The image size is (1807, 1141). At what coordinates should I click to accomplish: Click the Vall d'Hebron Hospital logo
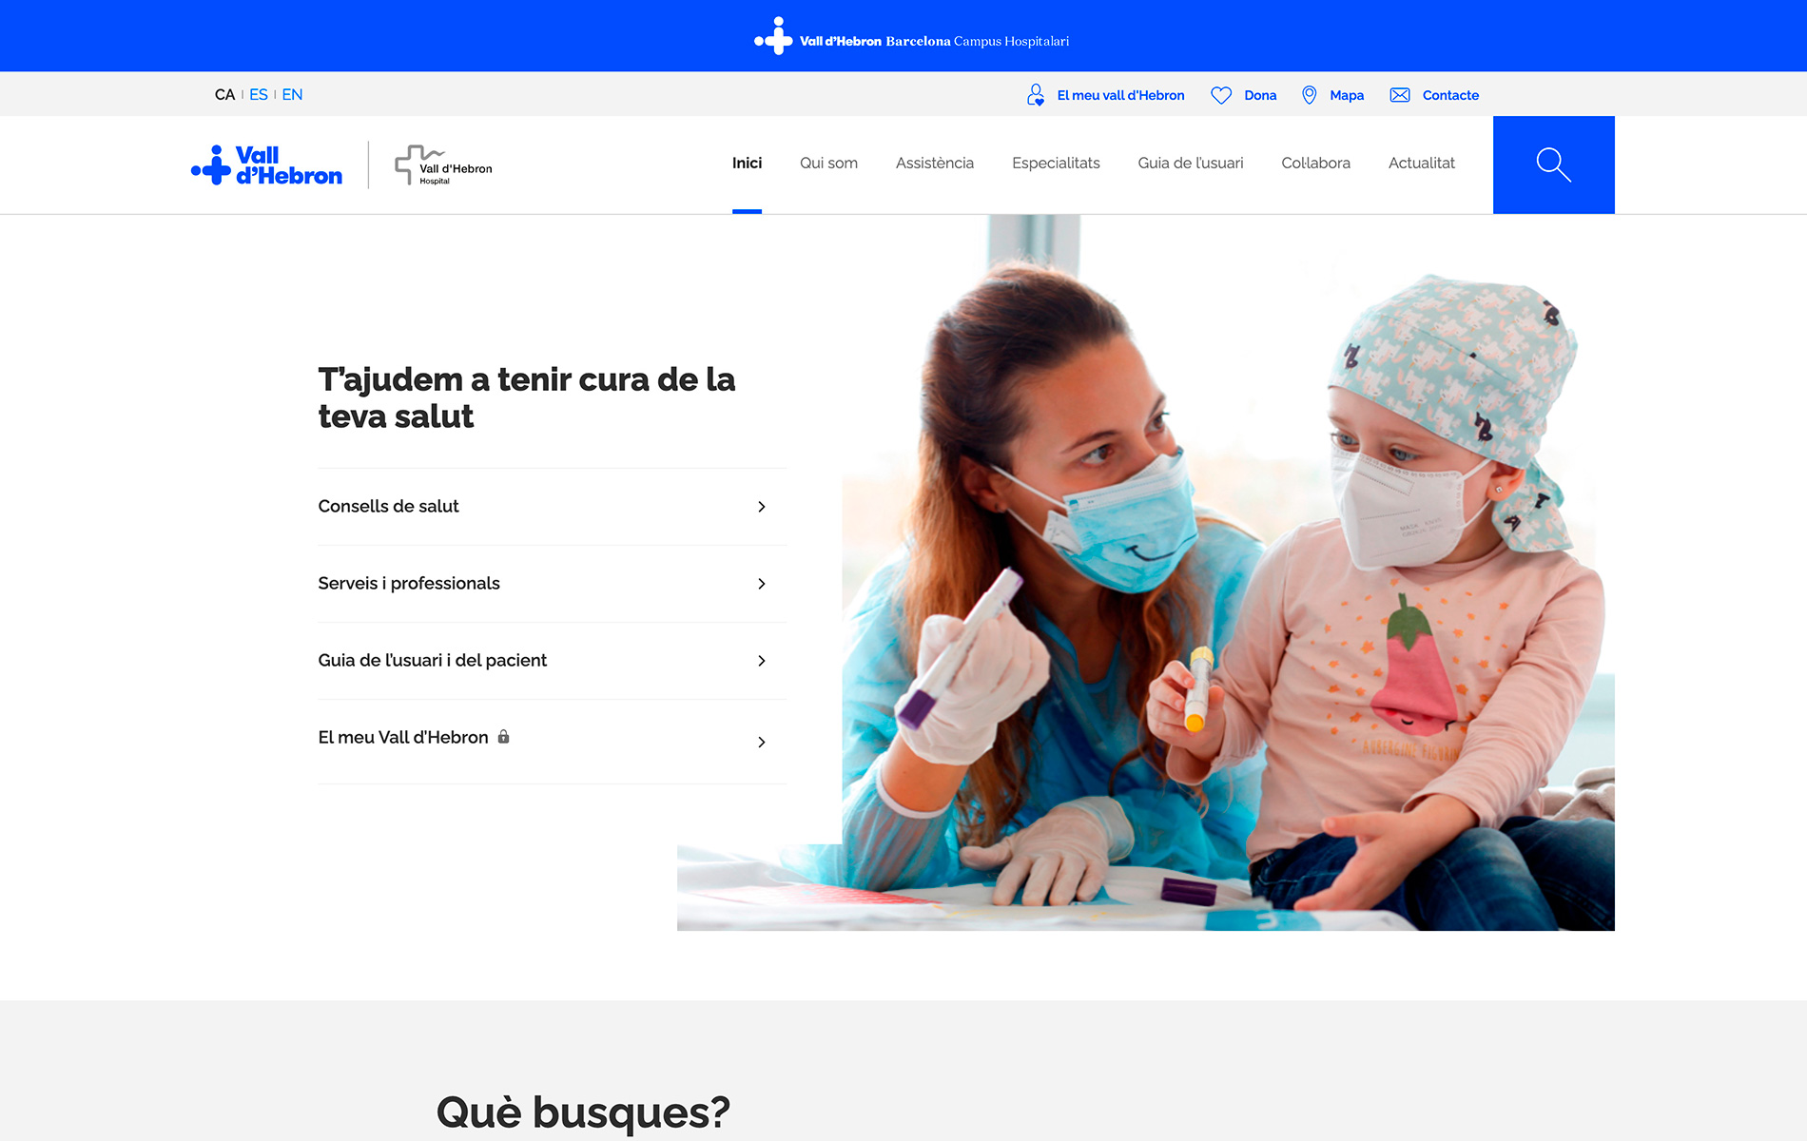coord(443,165)
